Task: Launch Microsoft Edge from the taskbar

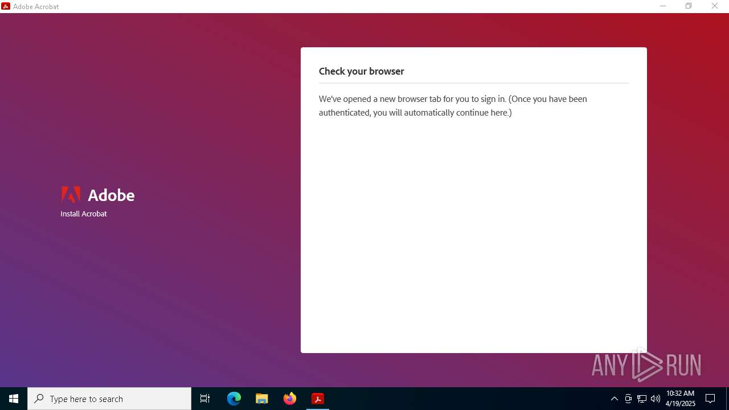Action: click(234, 399)
